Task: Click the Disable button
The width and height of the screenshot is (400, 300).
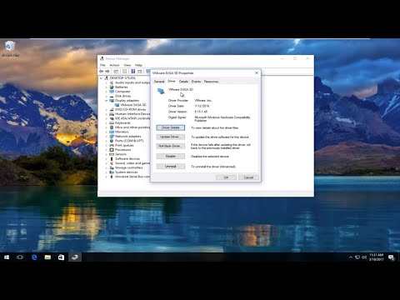Action: point(170,157)
